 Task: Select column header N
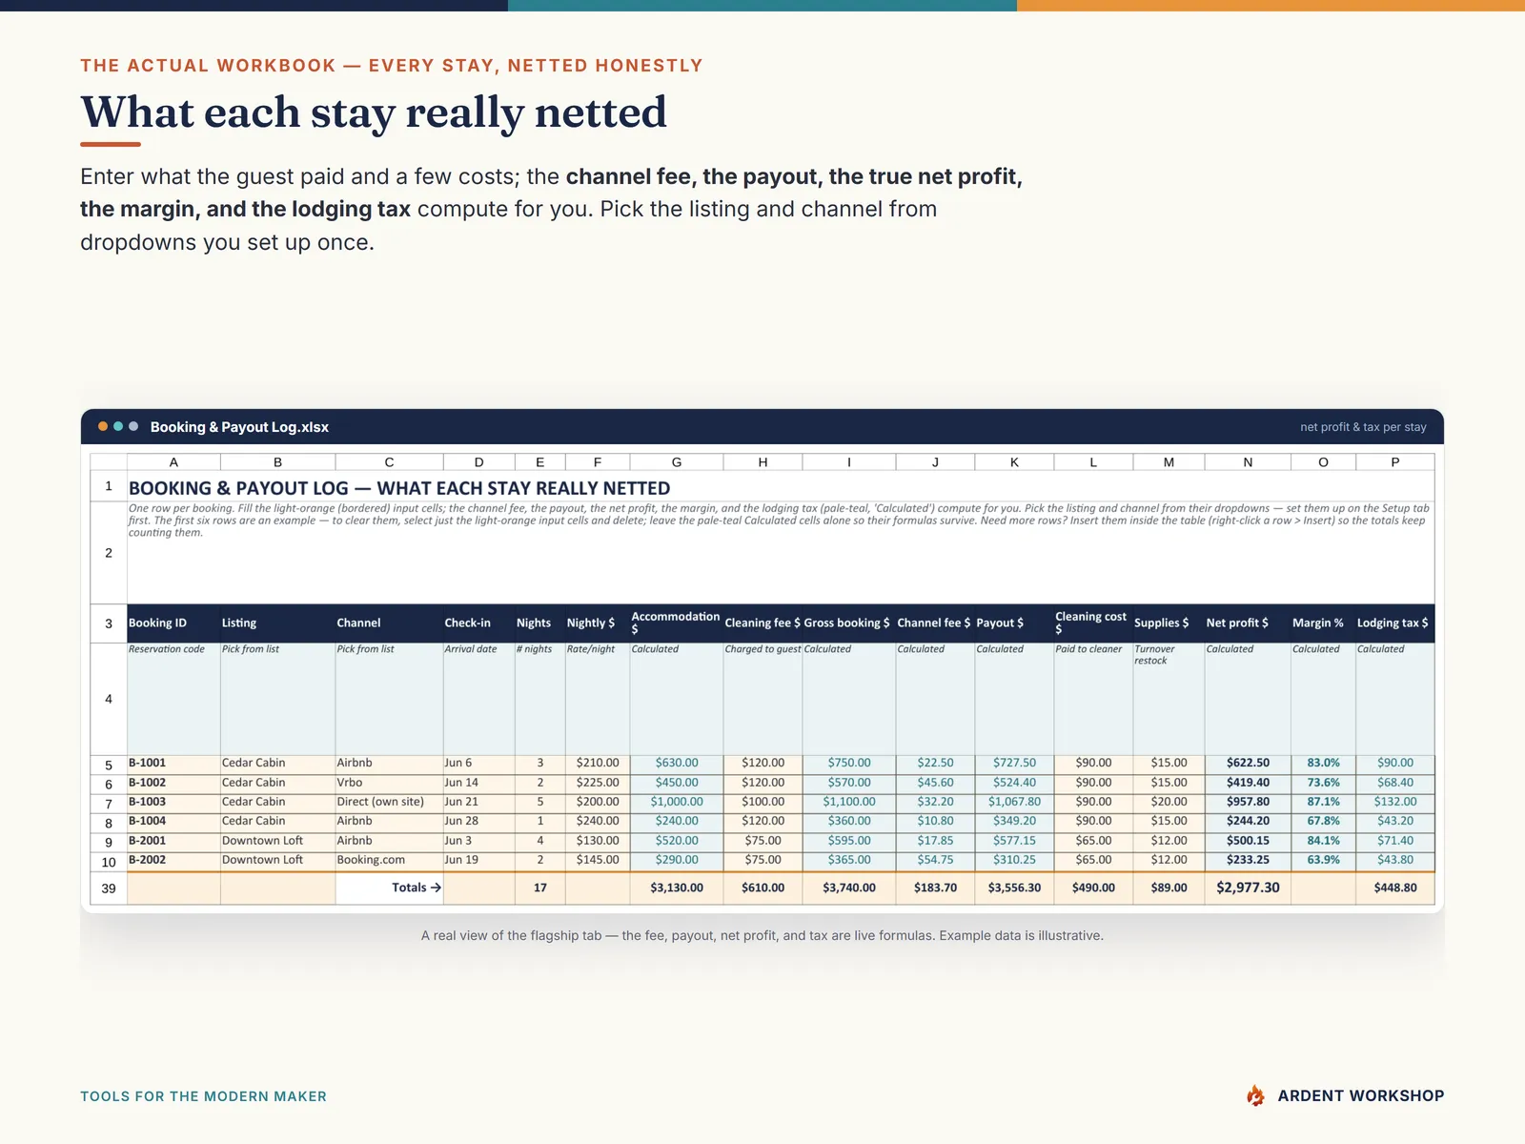click(1248, 462)
